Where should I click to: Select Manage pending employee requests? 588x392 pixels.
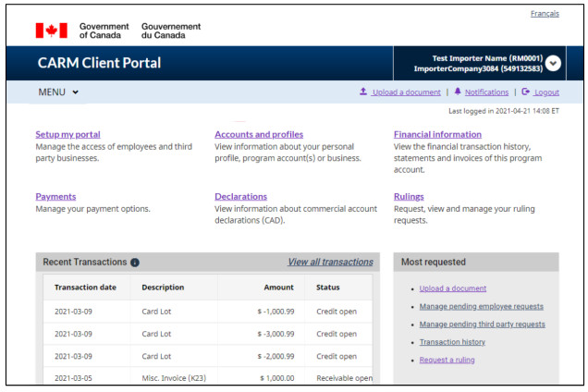click(481, 306)
